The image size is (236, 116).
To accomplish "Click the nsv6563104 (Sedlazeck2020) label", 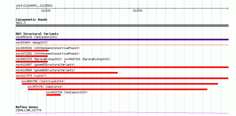I will tap(37, 37).
